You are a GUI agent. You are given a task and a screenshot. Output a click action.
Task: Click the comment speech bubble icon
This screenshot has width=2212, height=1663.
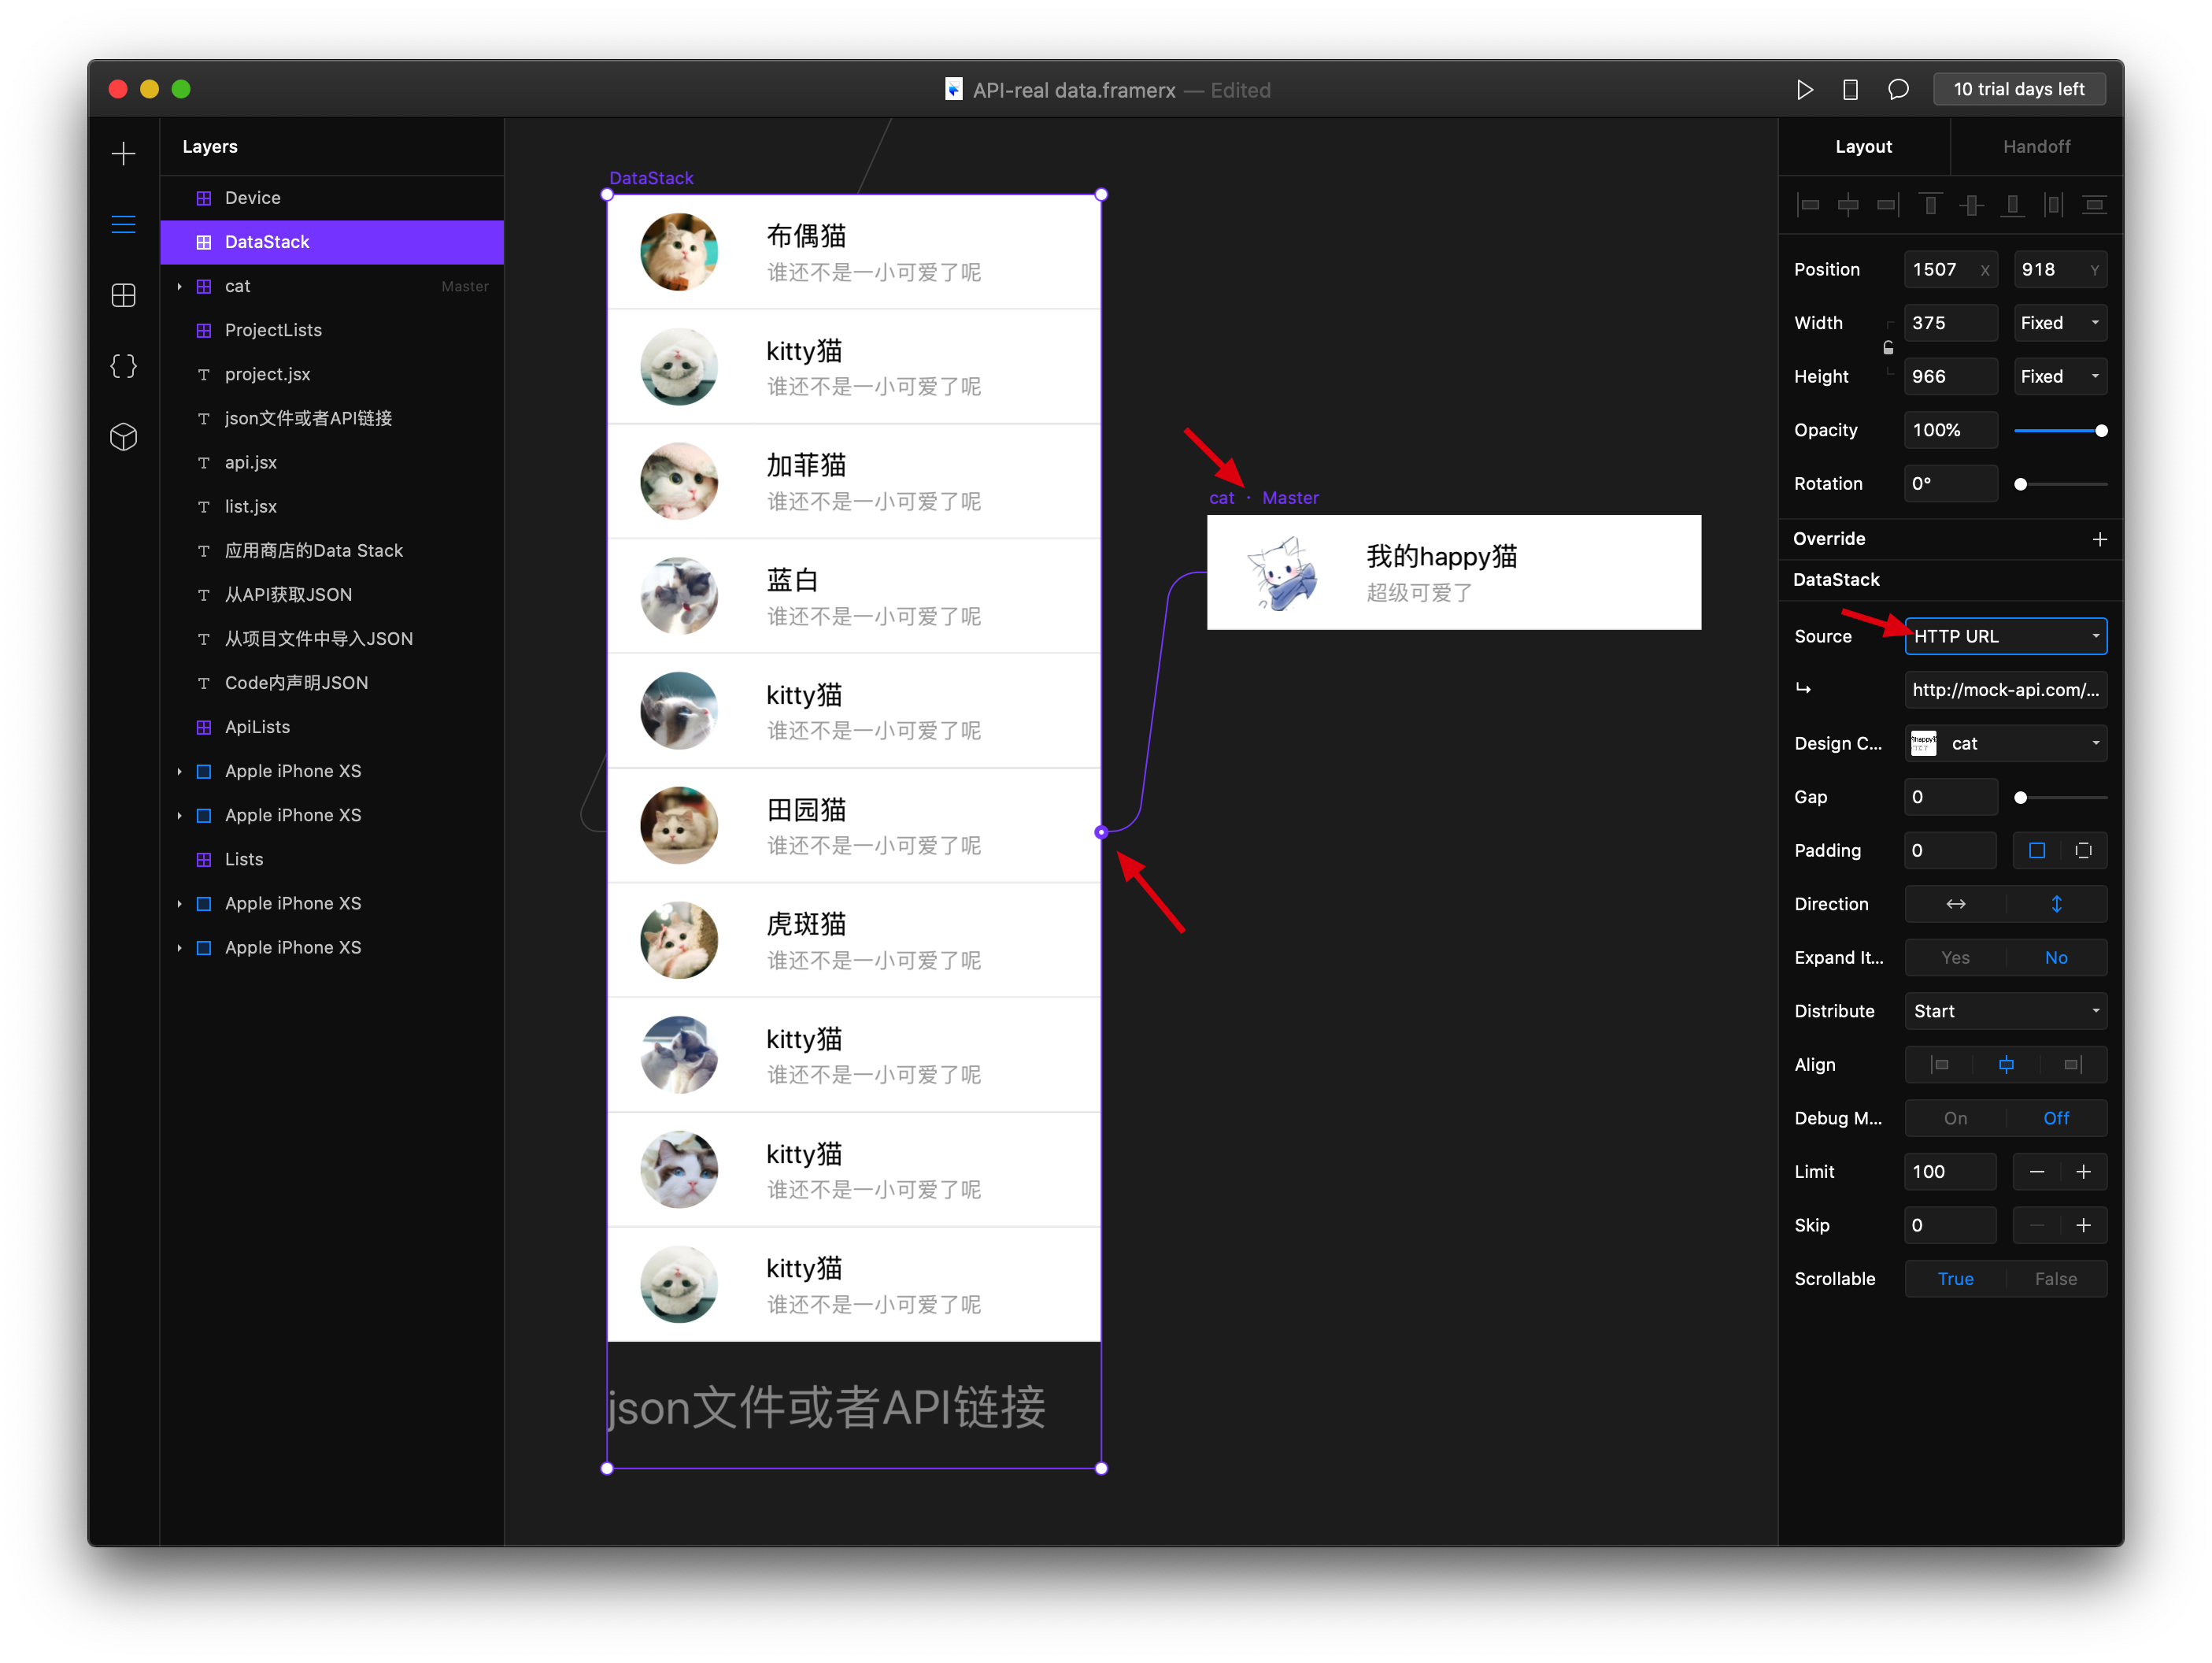click(x=1897, y=90)
